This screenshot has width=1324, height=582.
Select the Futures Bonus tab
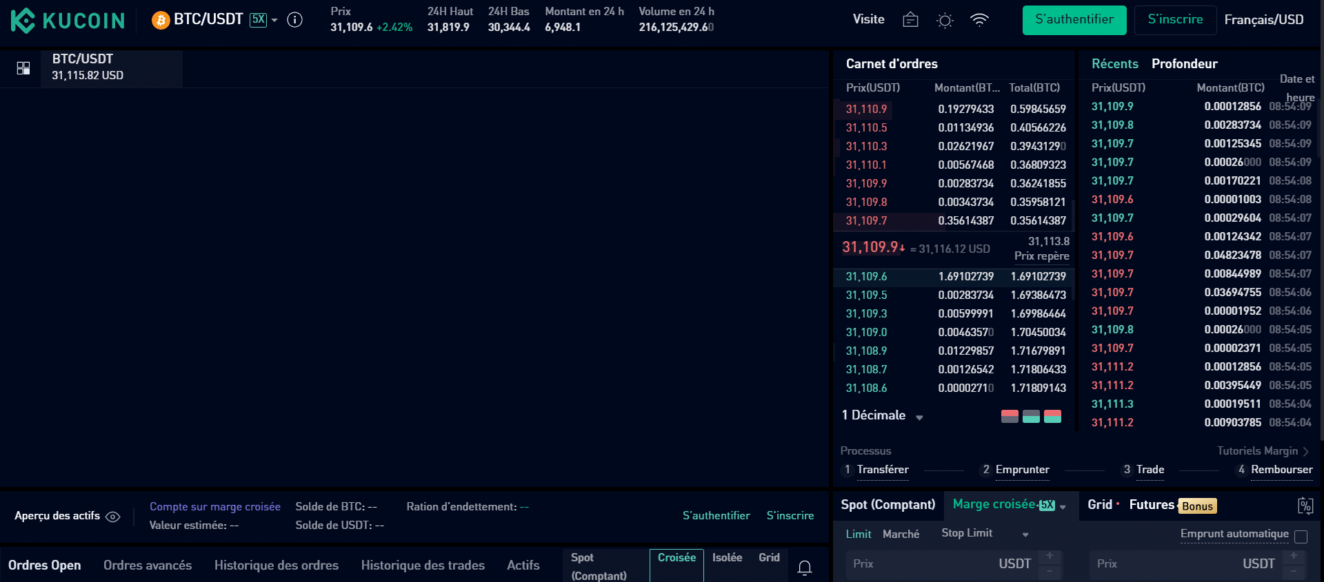click(x=1172, y=506)
